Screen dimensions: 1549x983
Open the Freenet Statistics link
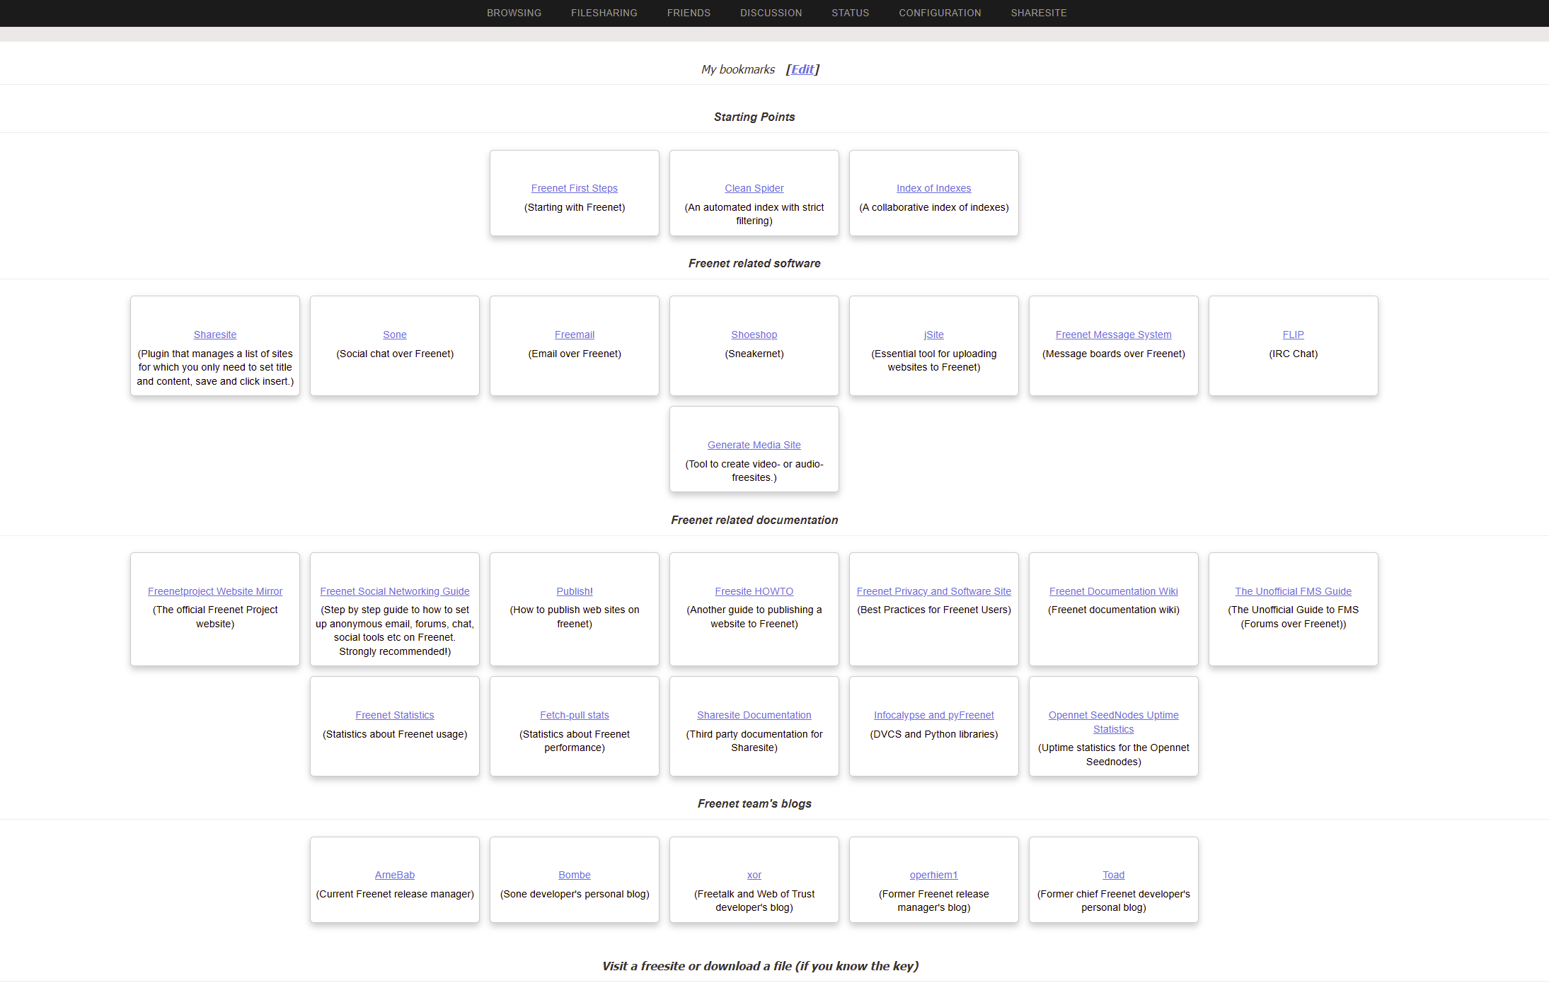394,715
